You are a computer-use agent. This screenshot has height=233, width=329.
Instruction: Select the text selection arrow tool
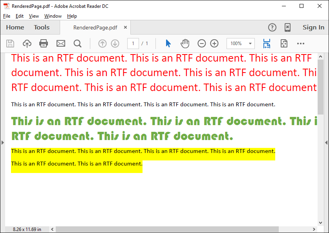pos(168,44)
